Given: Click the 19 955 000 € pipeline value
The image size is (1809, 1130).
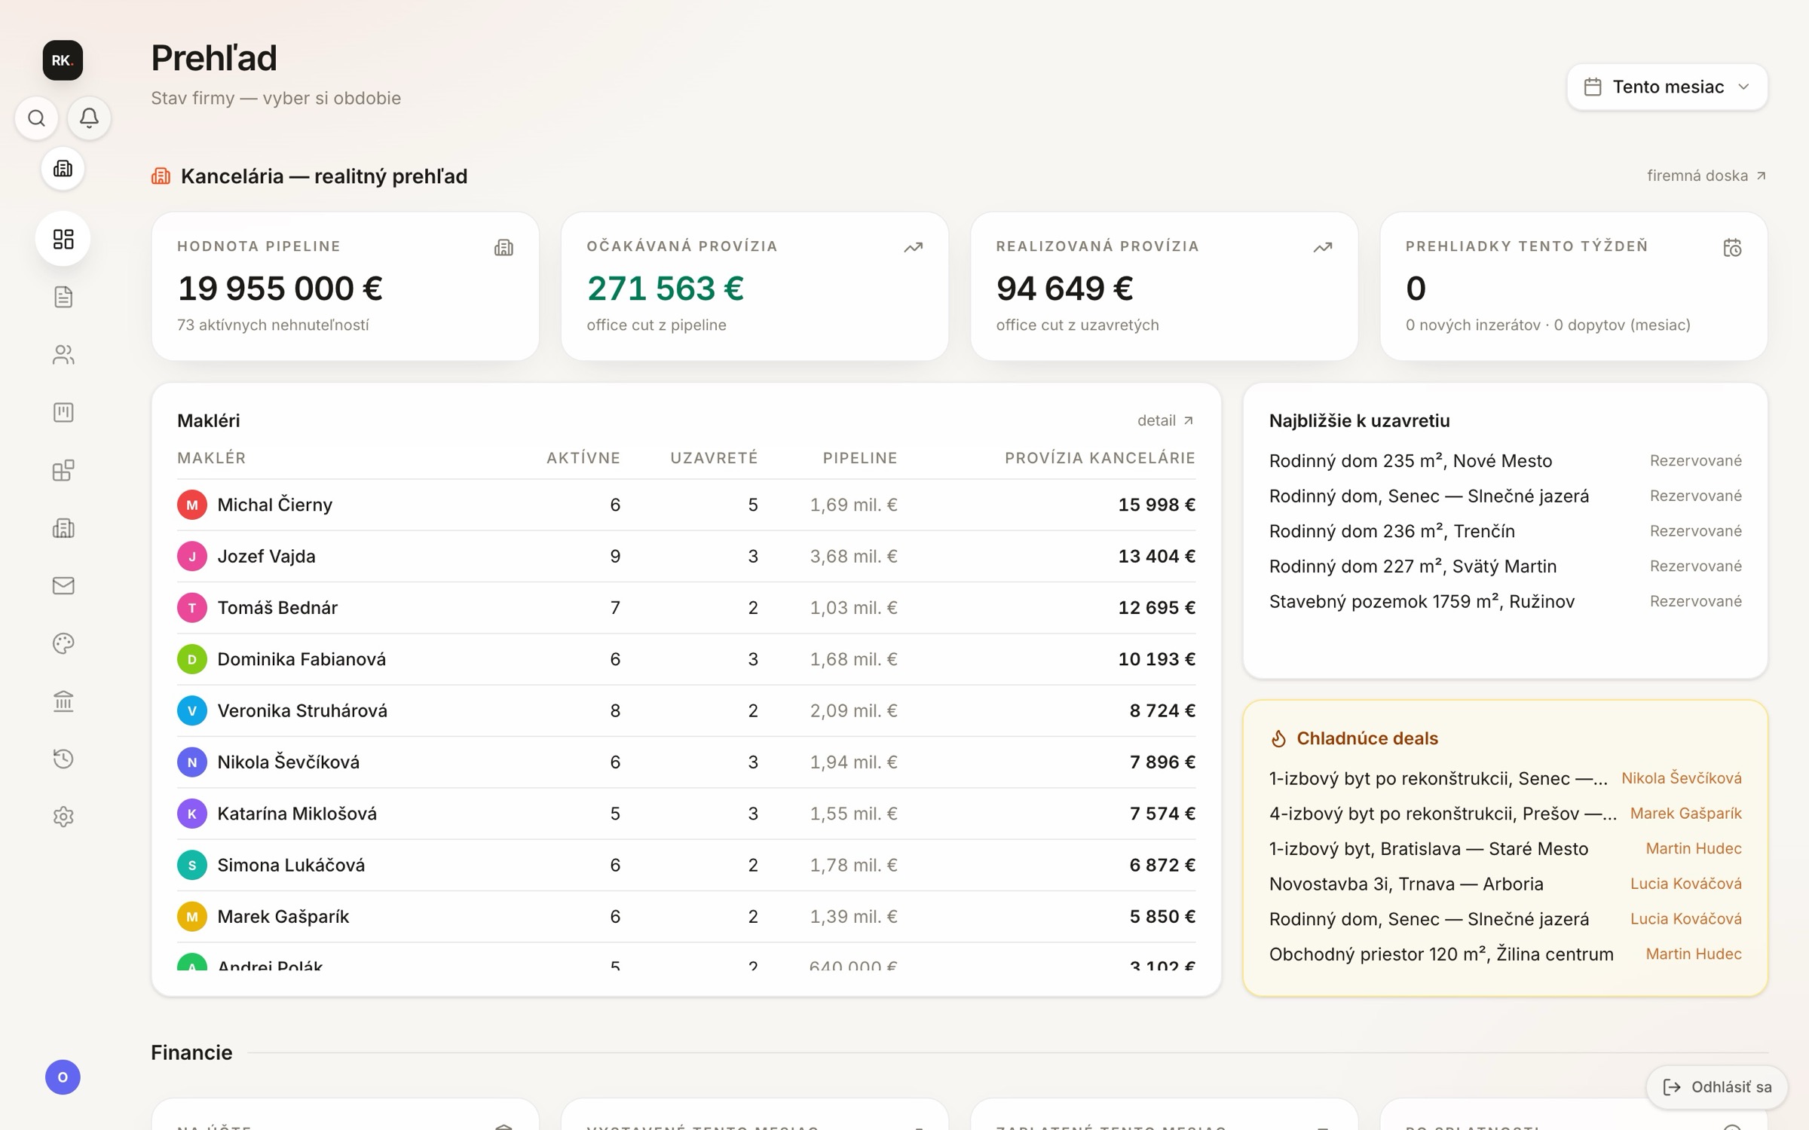Looking at the screenshot, I should tap(280, 289).
